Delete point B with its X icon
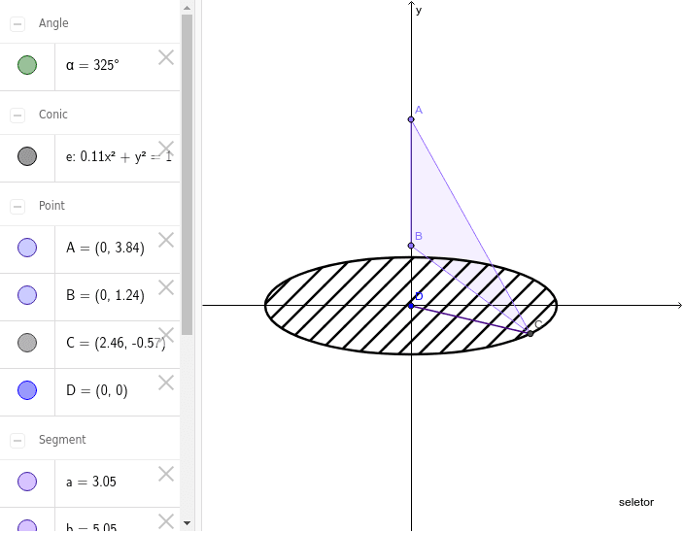 click(x=166, y=287)
